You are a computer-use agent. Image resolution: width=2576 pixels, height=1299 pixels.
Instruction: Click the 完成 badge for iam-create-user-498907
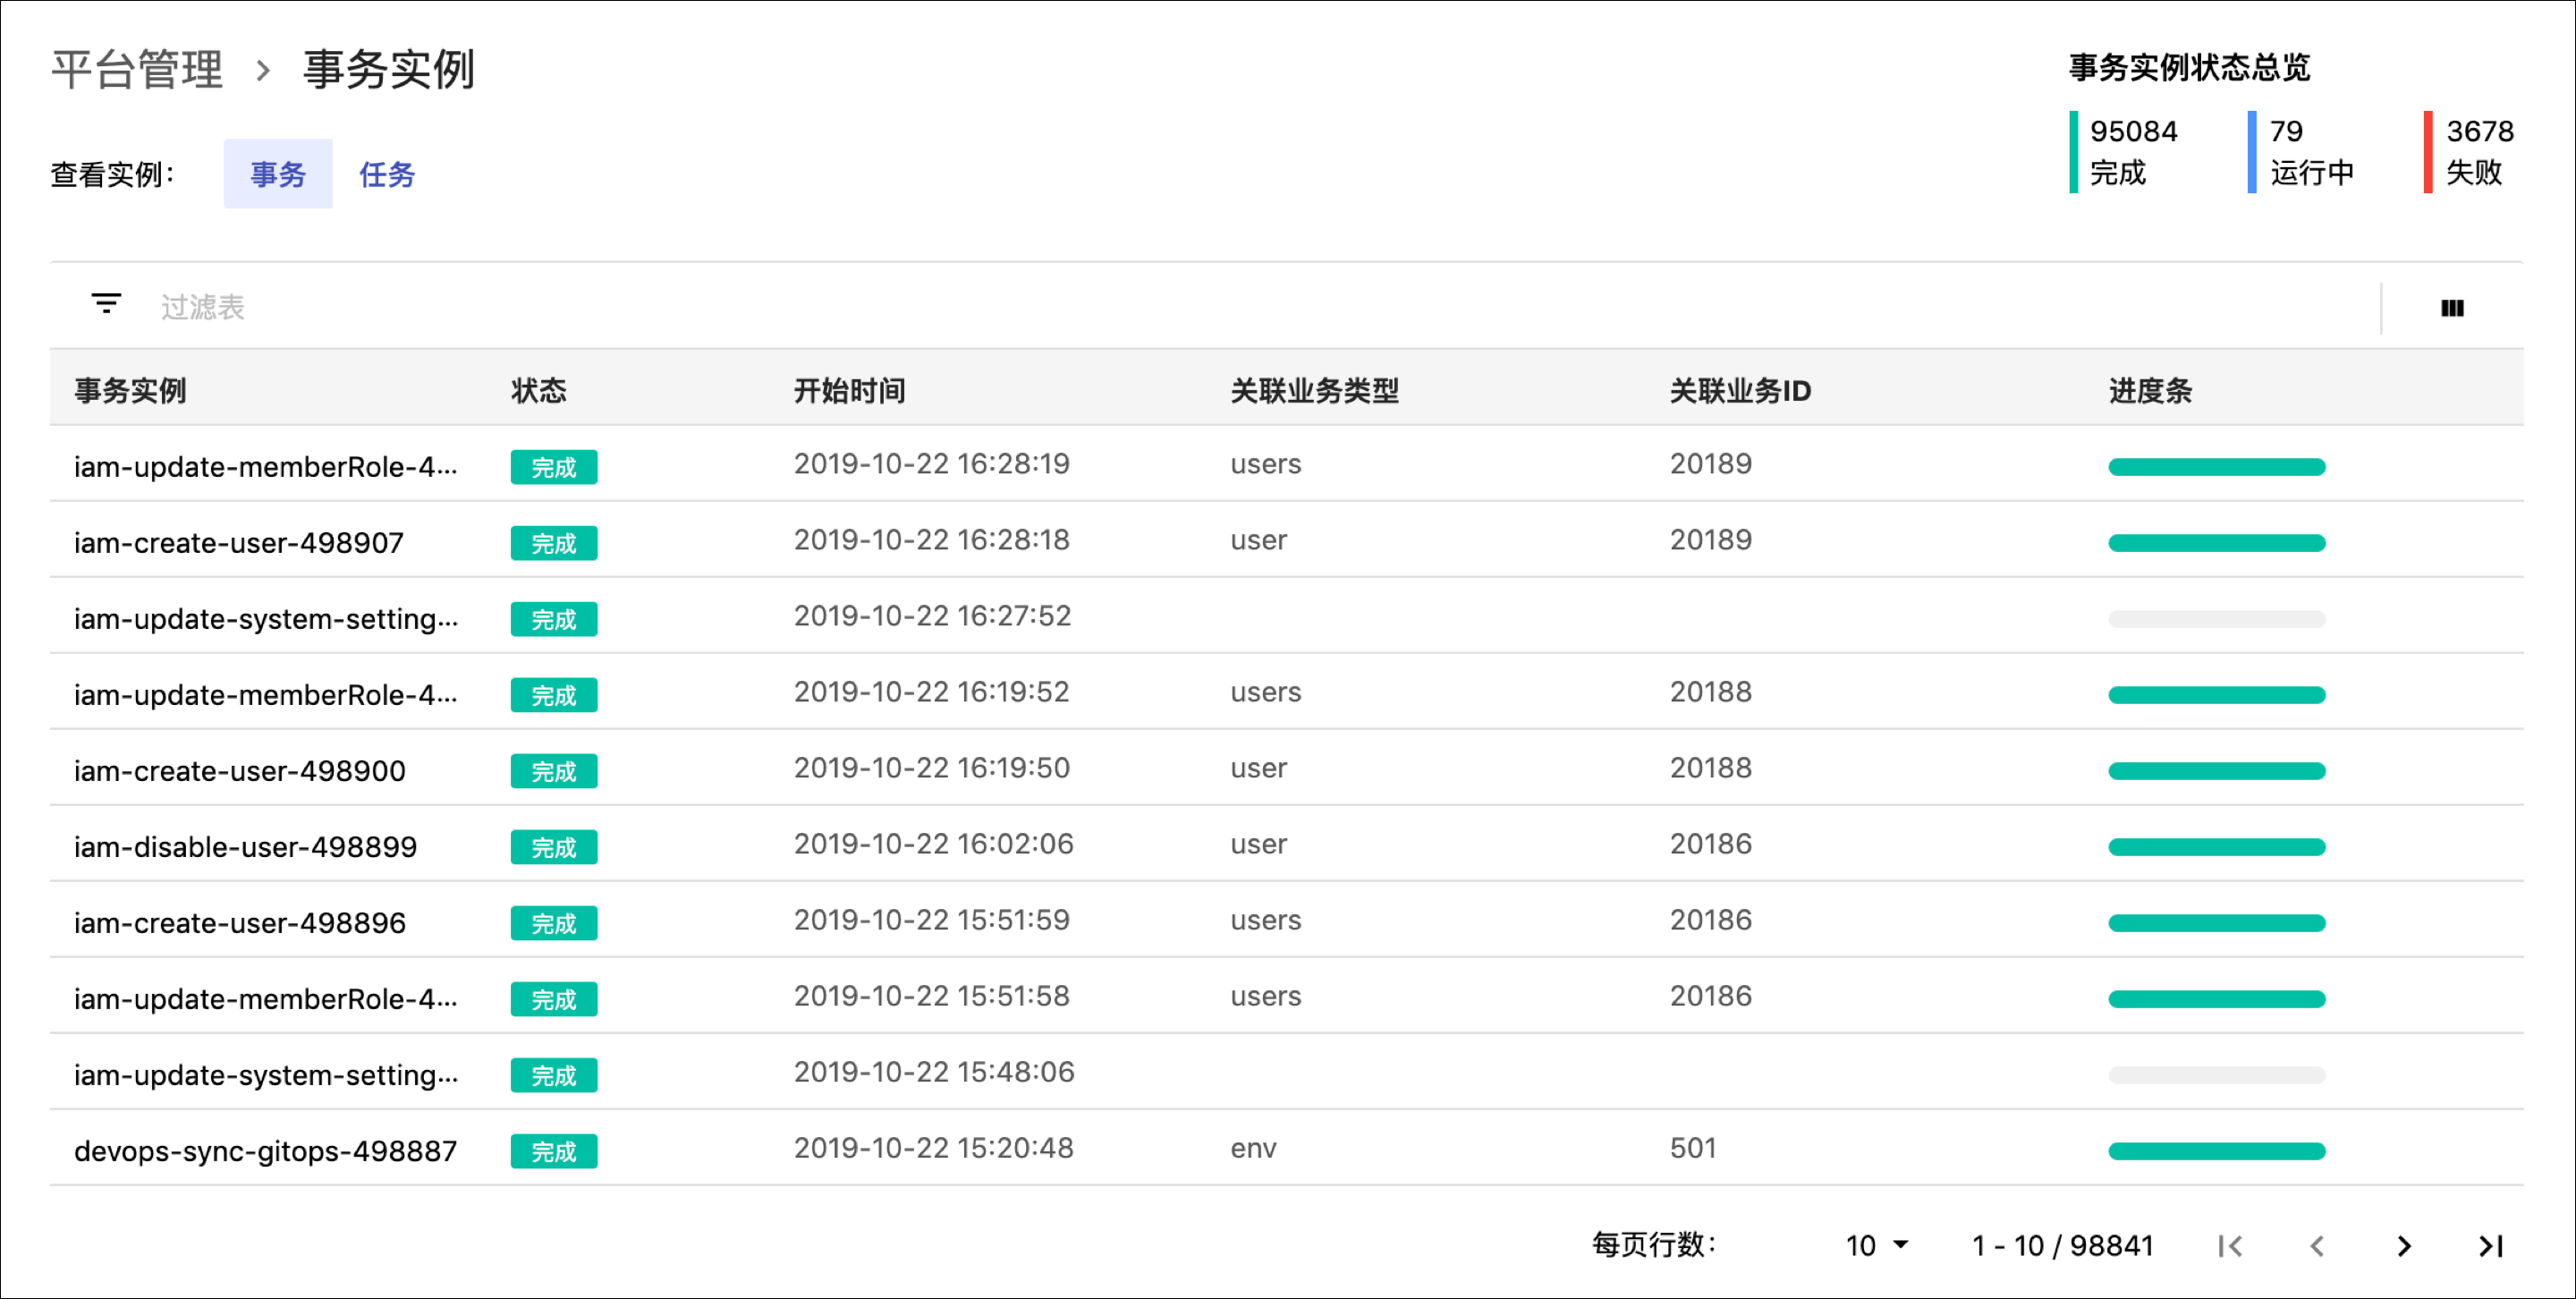[554, 543]
